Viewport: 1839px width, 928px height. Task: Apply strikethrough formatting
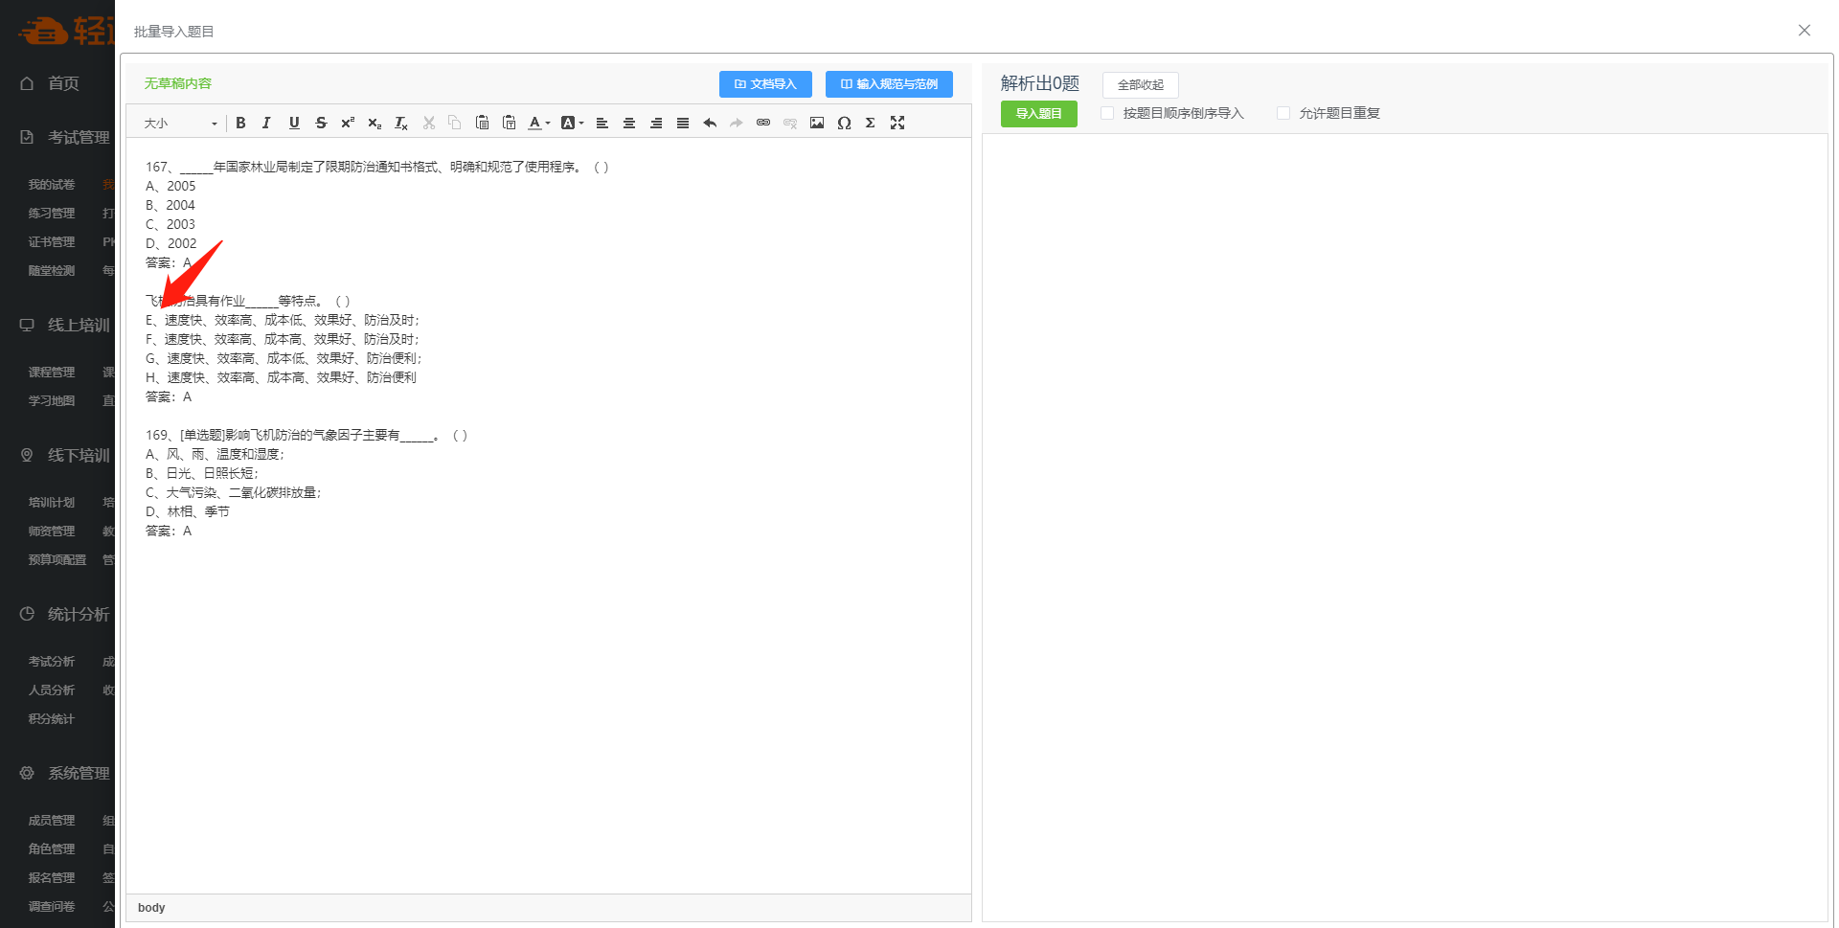[321, 123]
